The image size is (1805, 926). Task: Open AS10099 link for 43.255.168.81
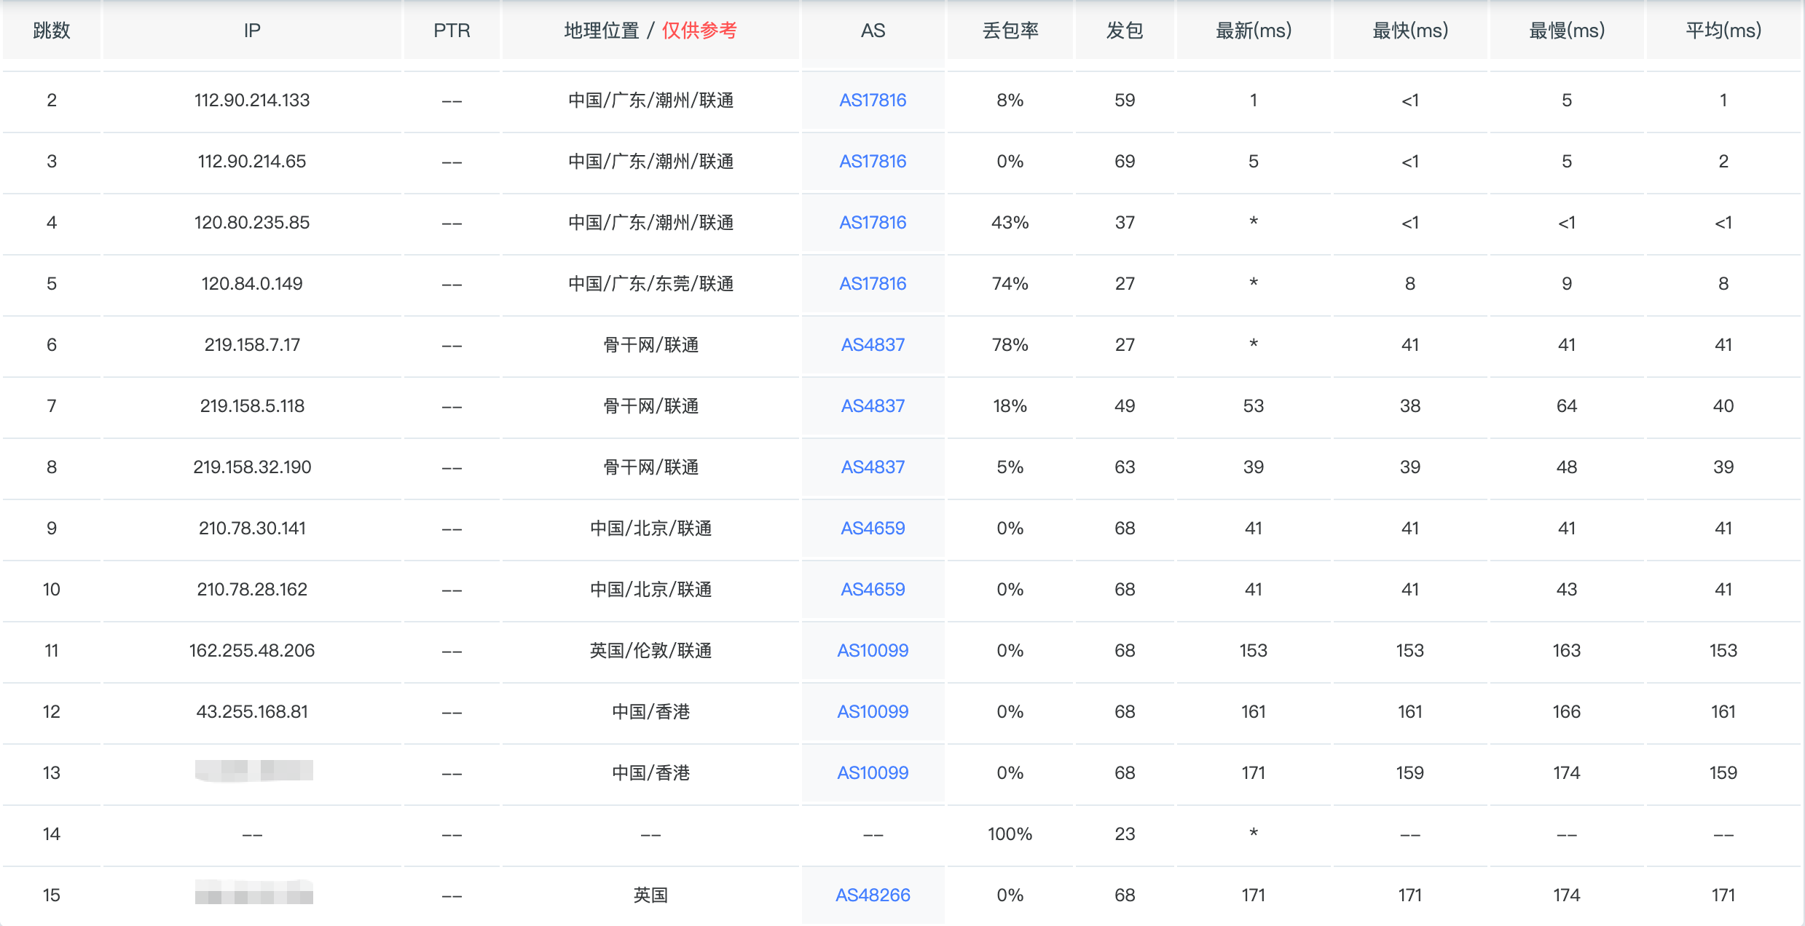pyautogui.click(x=873, y=712)
